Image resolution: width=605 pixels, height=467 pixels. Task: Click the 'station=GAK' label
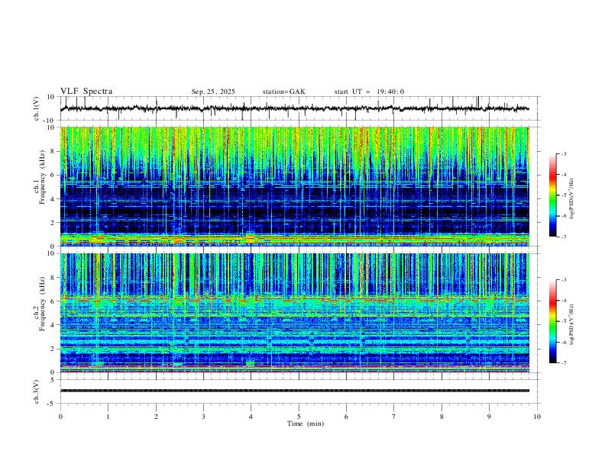(x=283, y=92)
